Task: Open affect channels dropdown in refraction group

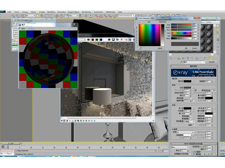Action: [x=189, y=122]
